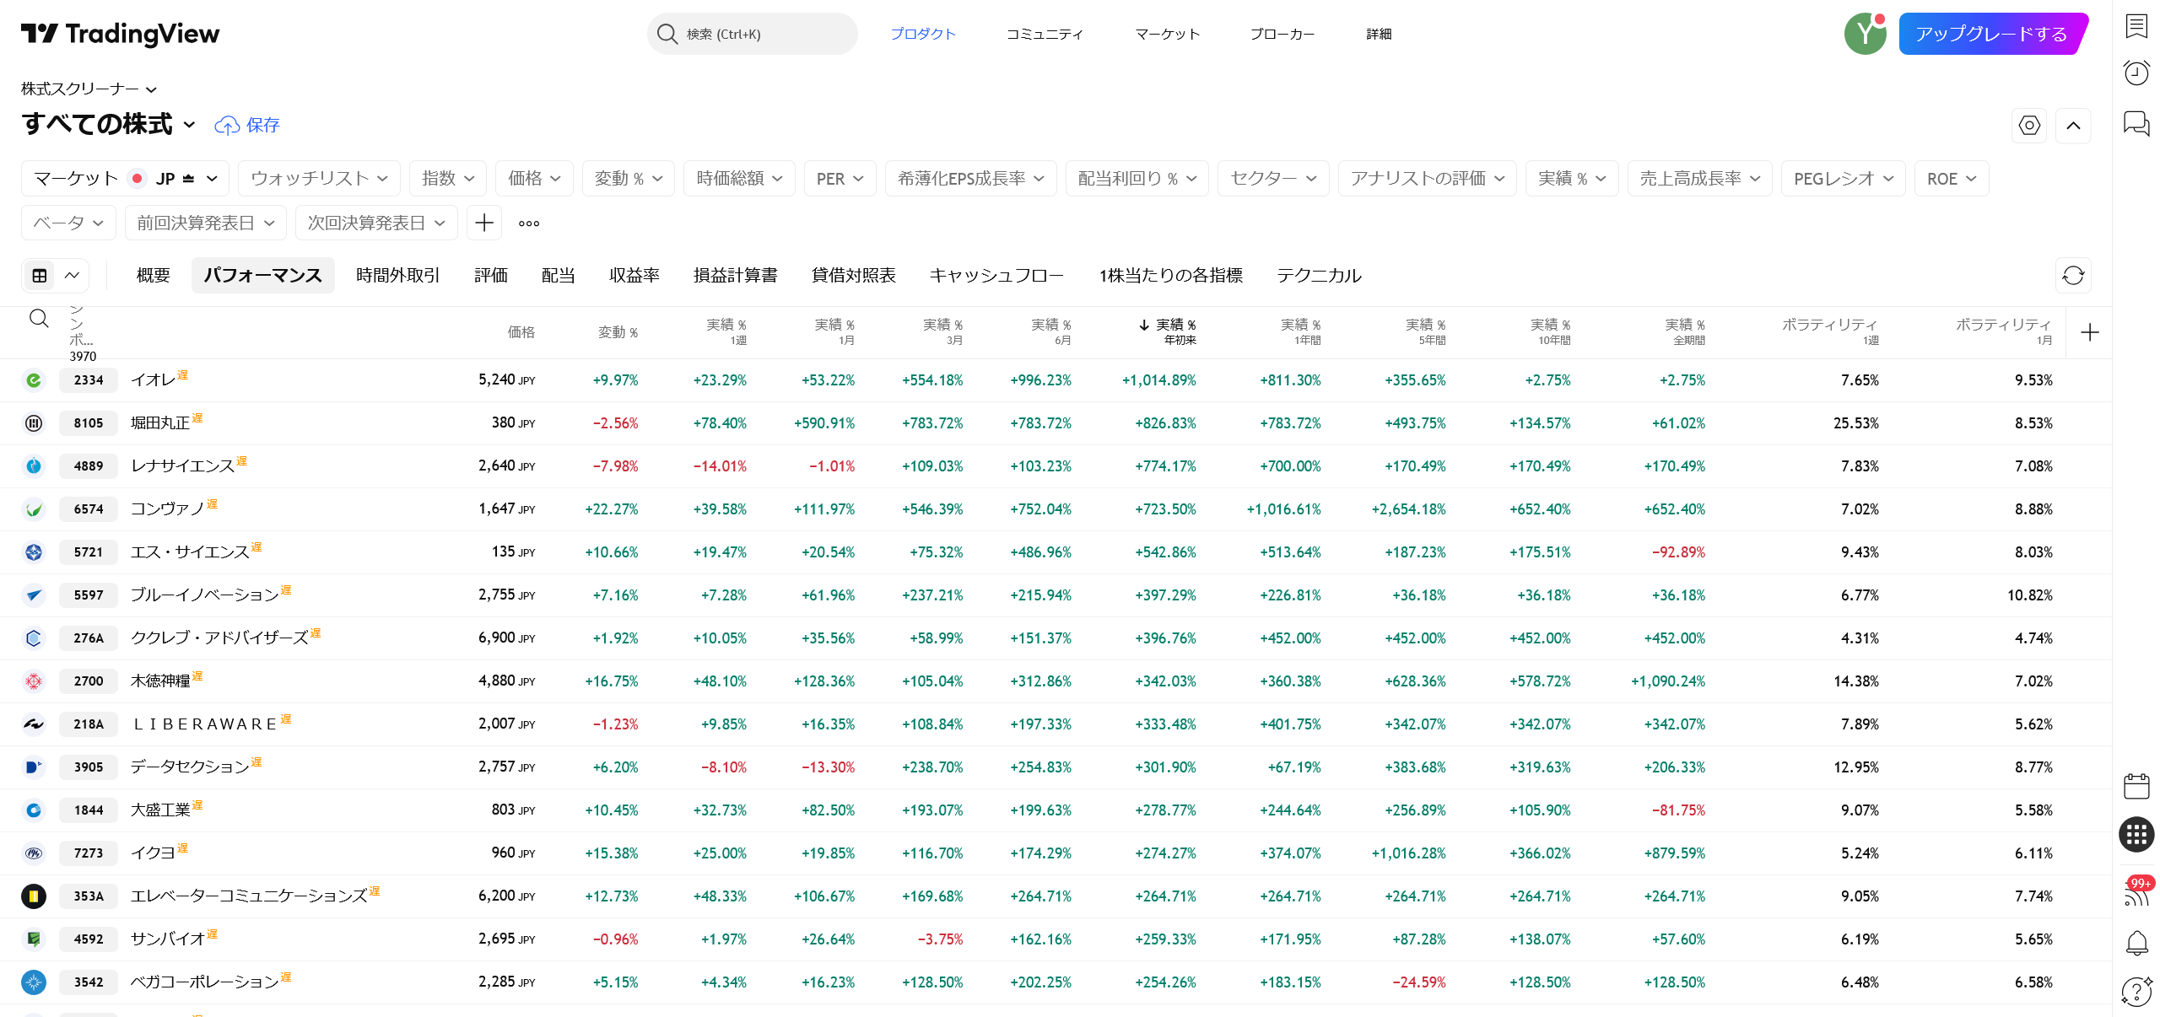Open the more filters three-dots menu
2160x1017 pixels.
[529, 223]
